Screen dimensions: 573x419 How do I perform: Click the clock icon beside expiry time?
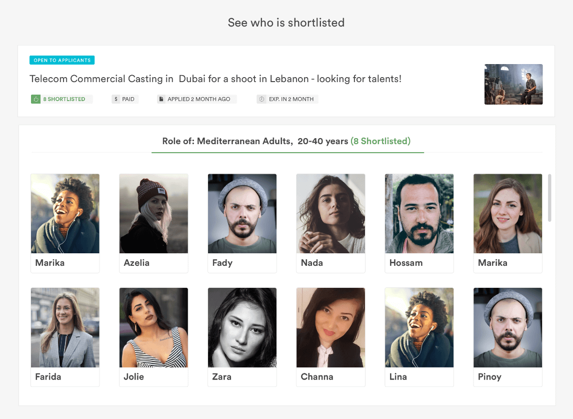click(261, 99)
